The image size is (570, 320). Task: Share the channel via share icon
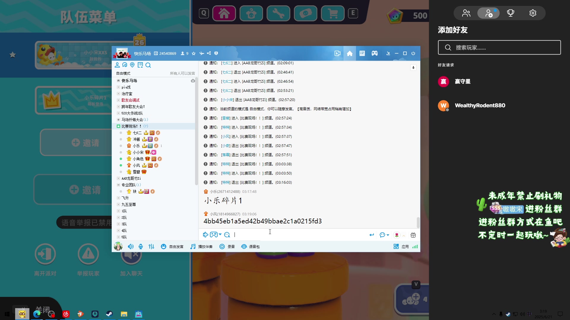(x=209, y=53)
